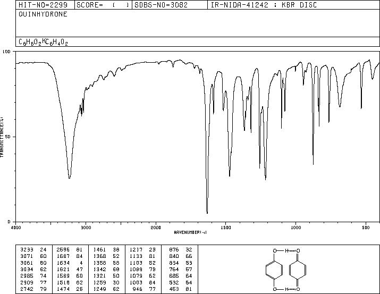This screenshot has height=294, width=380.
Task: Click peak value 1368 in the table
Action: (x=99, y=256)
